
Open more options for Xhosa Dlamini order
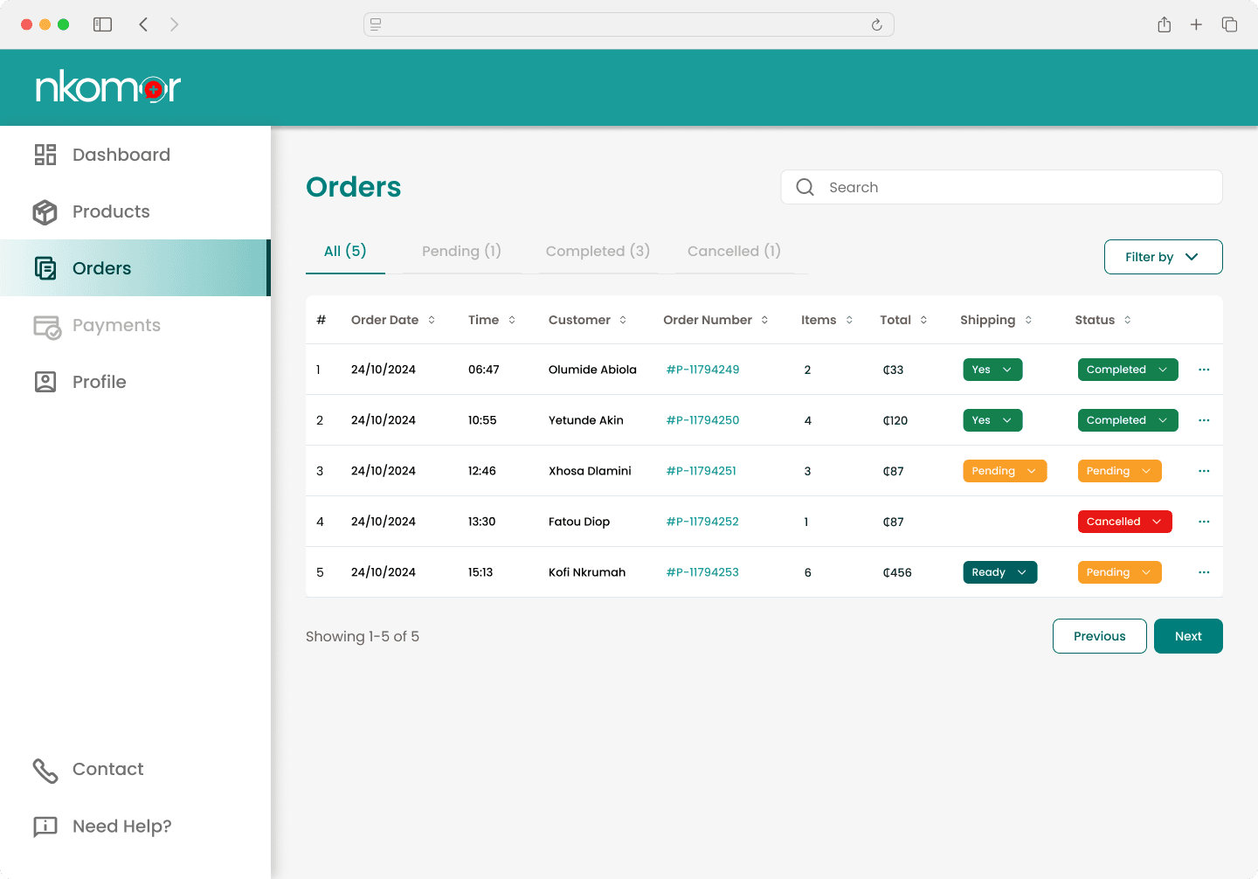pyautogui.click(x=1204, y=471)
